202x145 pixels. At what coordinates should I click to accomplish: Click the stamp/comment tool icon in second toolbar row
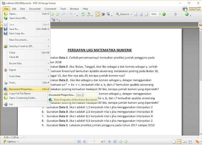pyautogui.click(x=53, y=20)
